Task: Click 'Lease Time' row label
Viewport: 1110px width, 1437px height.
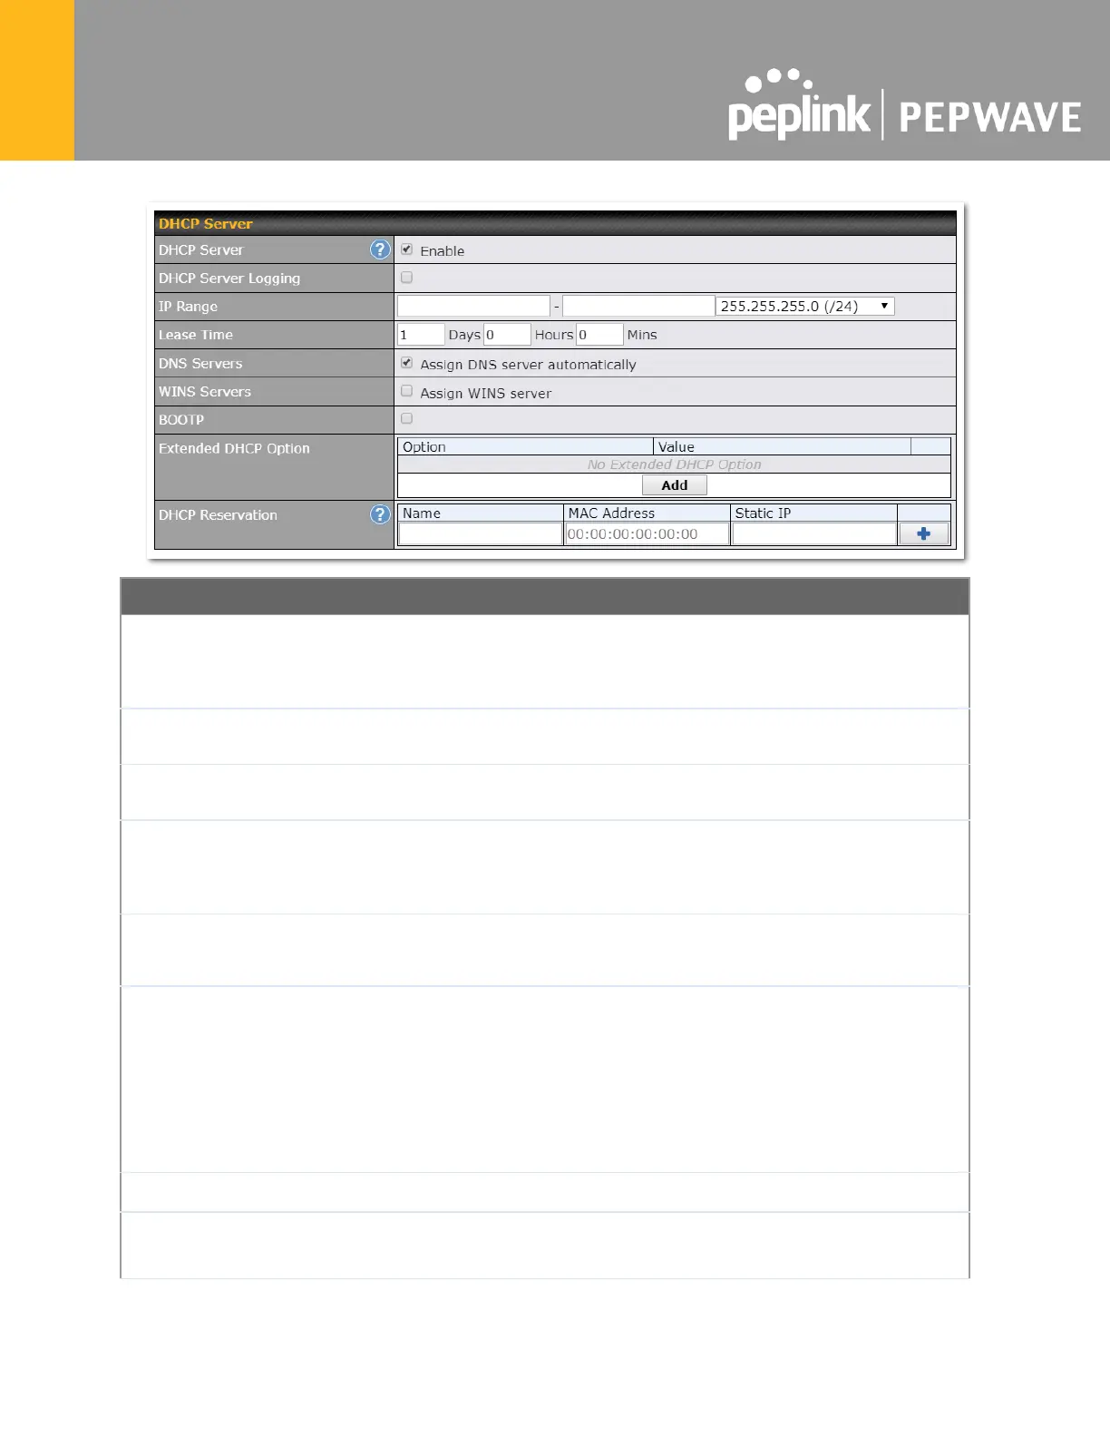Action: 196,335
